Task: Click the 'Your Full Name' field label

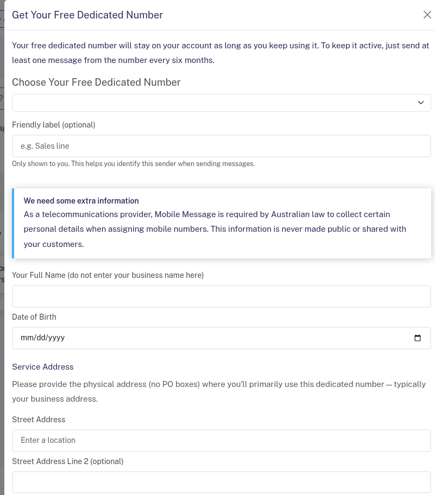Action: 108,275
